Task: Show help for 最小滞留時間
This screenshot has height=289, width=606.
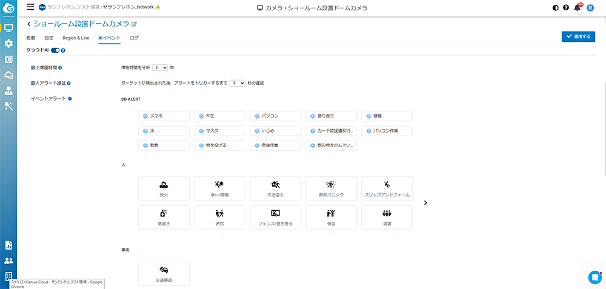Action: pyautogui.click(x=60, y=68)
